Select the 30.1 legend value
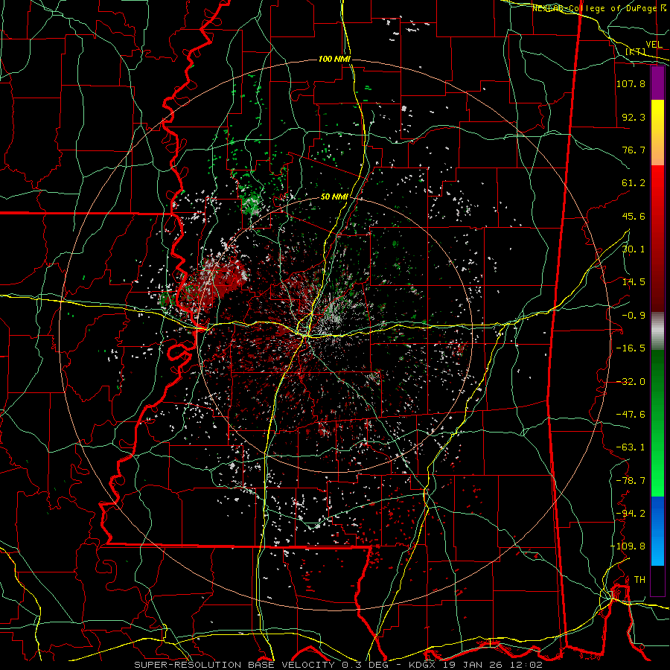 (634, 249)
